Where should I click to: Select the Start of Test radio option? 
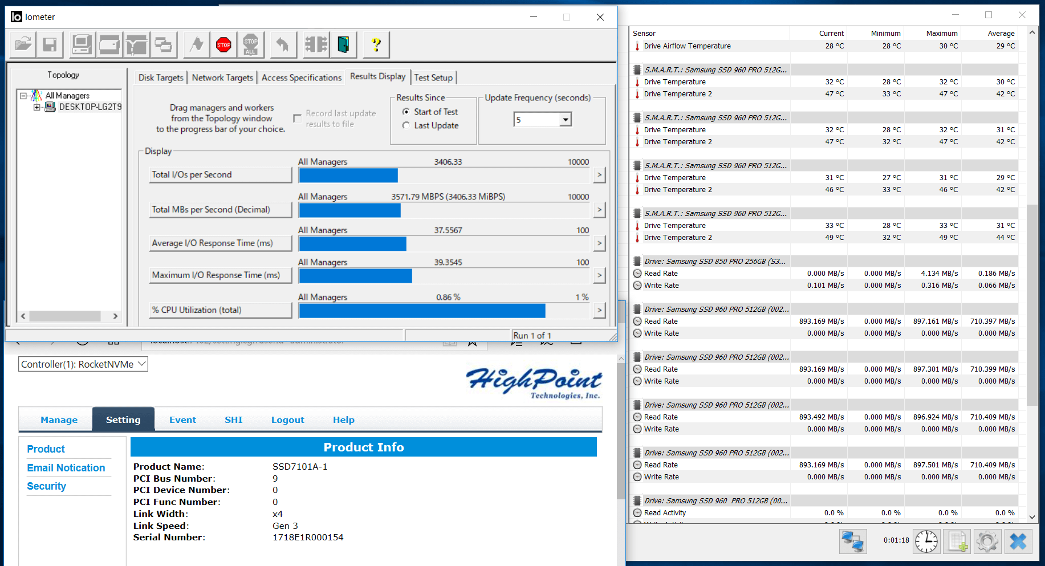point(406,112)
